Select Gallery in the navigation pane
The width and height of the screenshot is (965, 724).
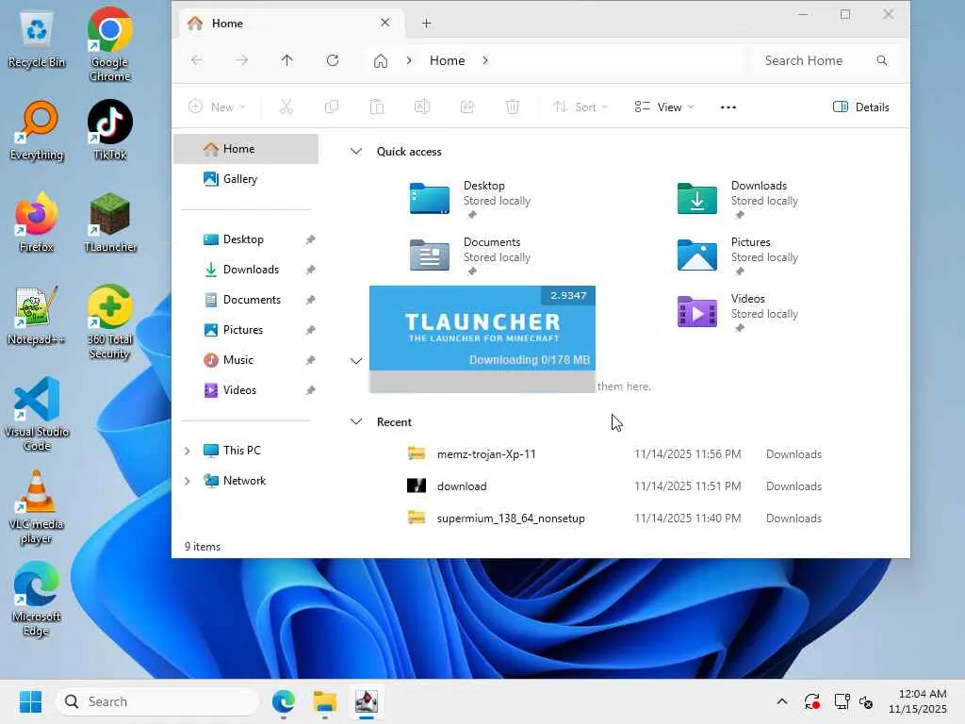click(246, 179)
